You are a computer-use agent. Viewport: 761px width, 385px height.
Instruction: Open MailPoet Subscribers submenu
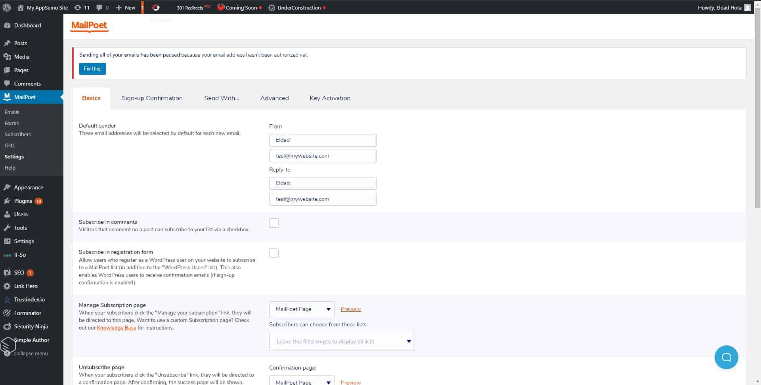click(x=17, y=135)
